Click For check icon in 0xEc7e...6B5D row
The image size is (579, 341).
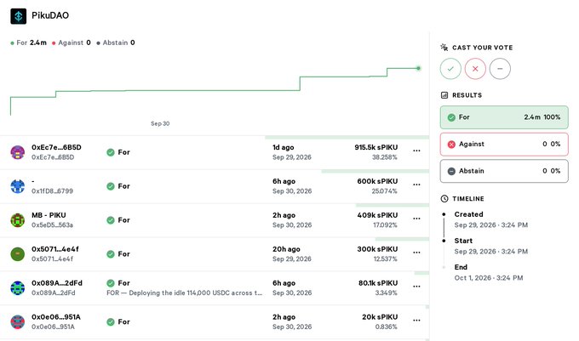click(111, 152)
